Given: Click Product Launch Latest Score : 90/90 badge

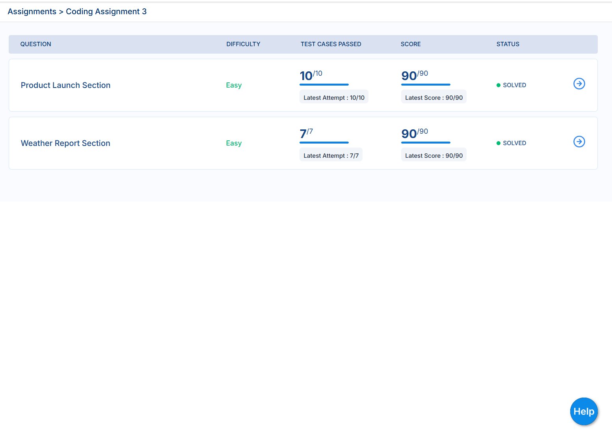Looking at the screenshot, I should 434,98.
